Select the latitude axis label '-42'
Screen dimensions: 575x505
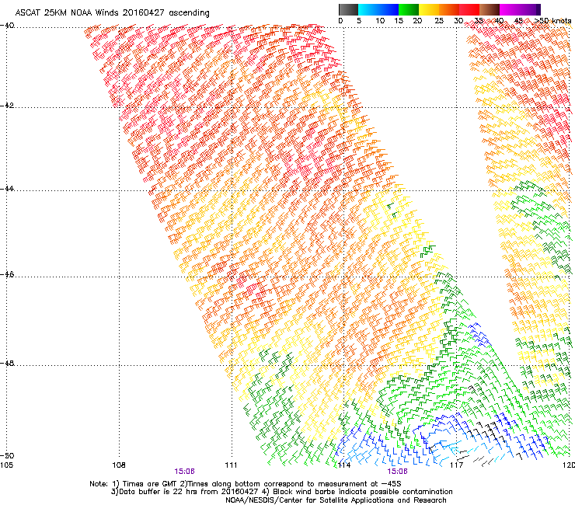coord(7,106)
